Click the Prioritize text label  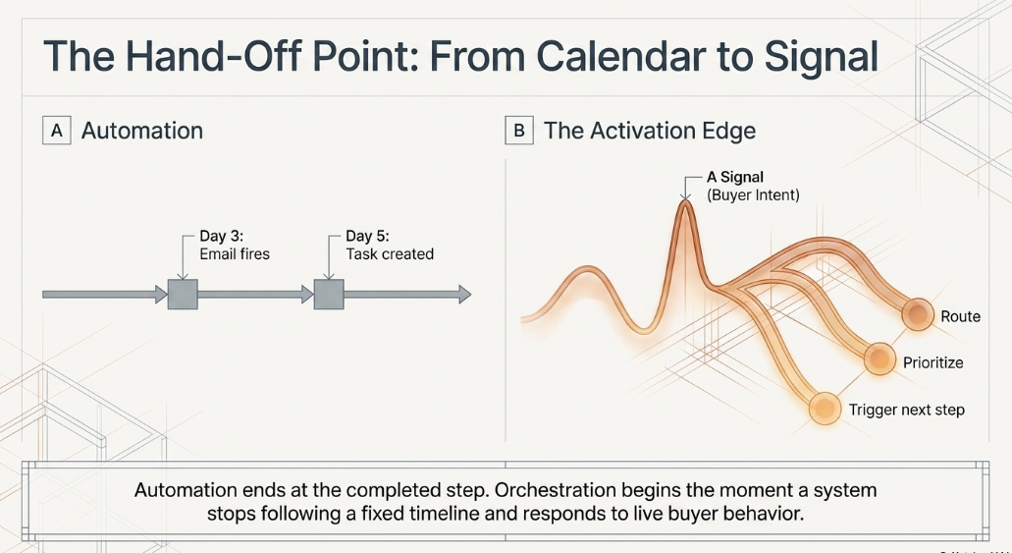click(x=932, y=363)
